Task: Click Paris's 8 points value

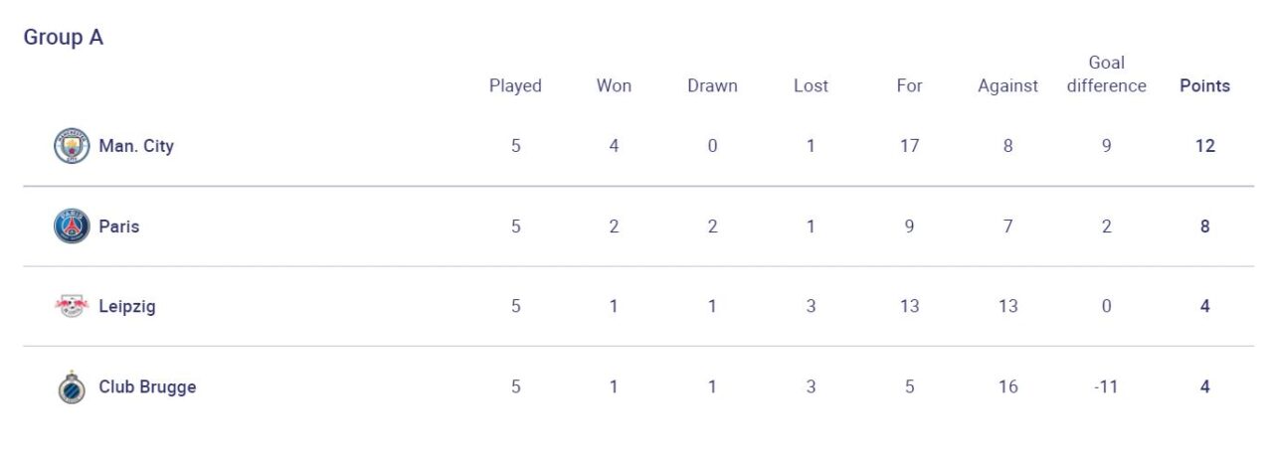Action: (1204, 226)
